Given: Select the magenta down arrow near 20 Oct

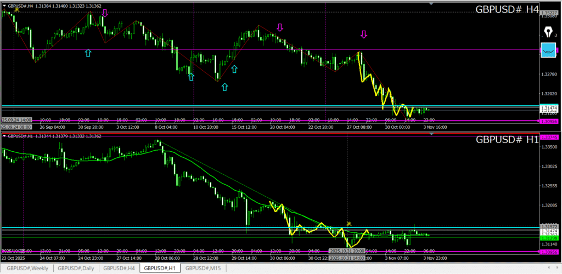Looking at the screenshot, I should pyautogui.click(x=280, y=27).
